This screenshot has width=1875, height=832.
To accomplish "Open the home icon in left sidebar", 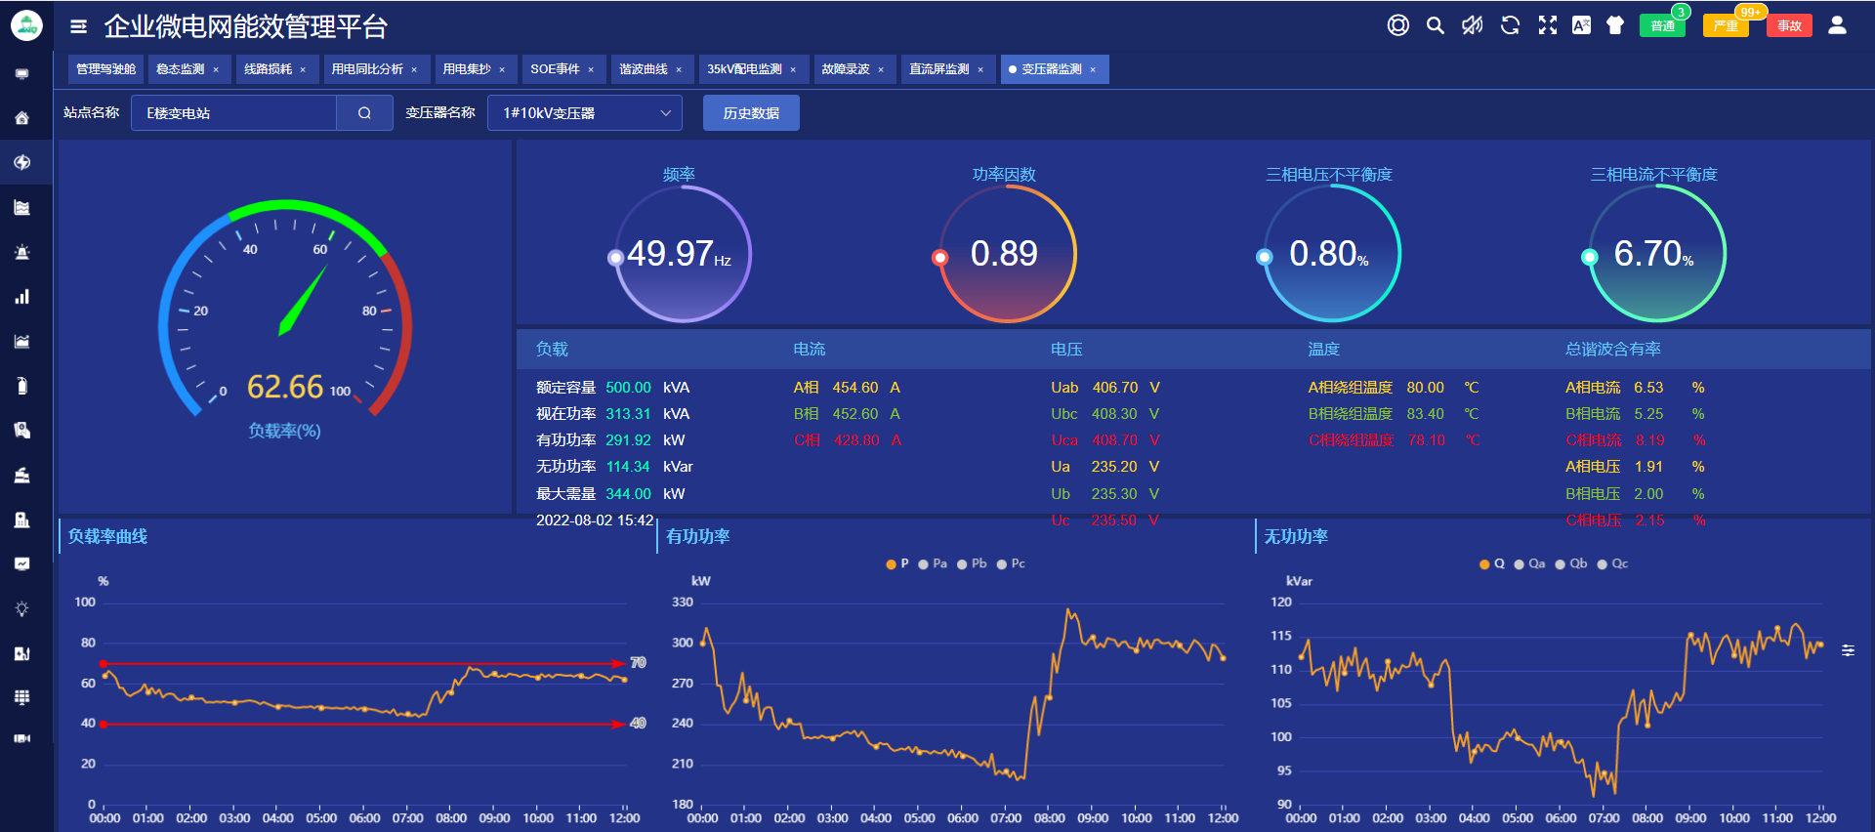I will (x=21, y=118).
